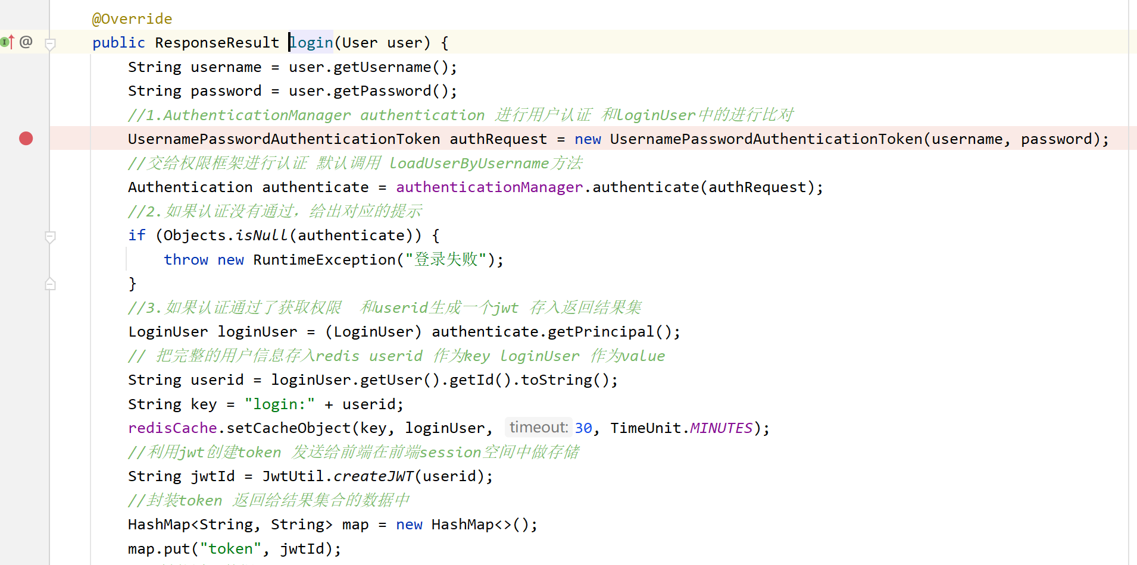
Task: Click the @Override annotation text
Action: pos(132,18)
